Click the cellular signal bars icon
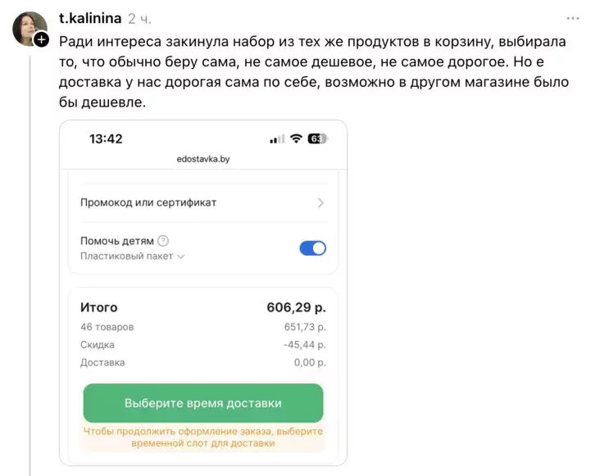The width and height of the screenshot is (600, 476). [277, 139]
